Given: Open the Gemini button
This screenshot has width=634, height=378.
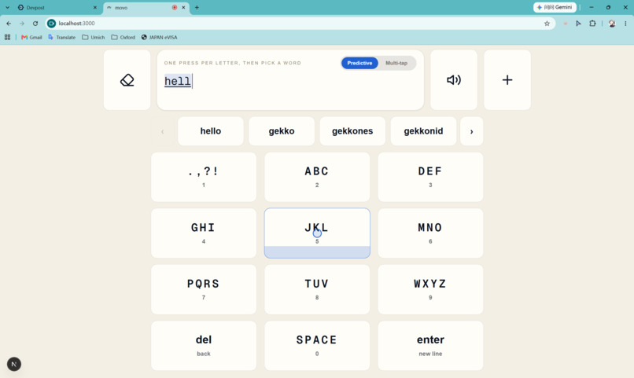Looking at the screenshot, I should [x=555, y=7].
